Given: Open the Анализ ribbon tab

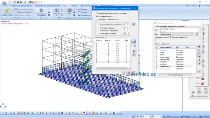Looking at the screenshot, I should pos(74,6).
